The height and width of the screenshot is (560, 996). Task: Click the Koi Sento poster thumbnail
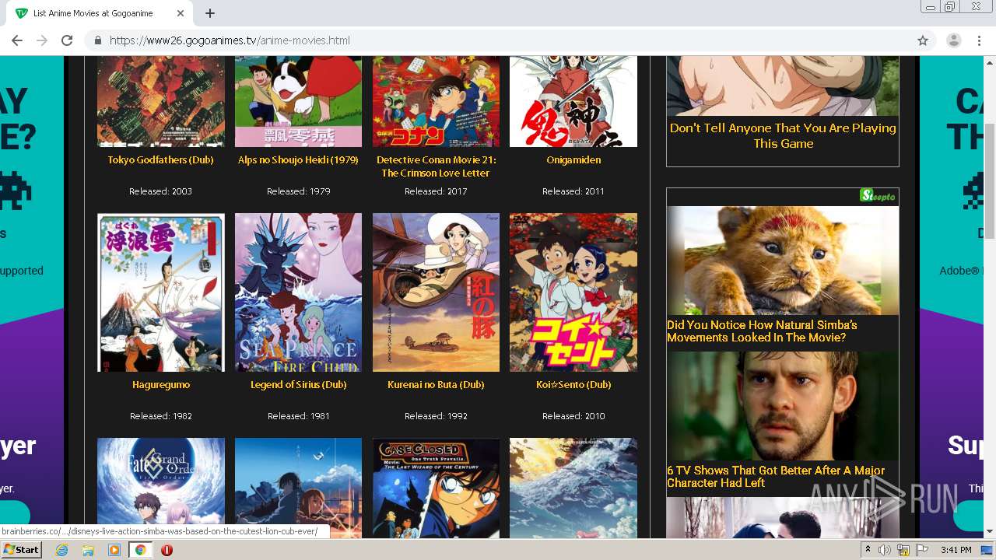[x=573, y=292]
